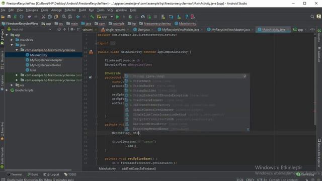The image size is (322, 181).
Task: Open the app run configuration dropdown
Action: 105,17
